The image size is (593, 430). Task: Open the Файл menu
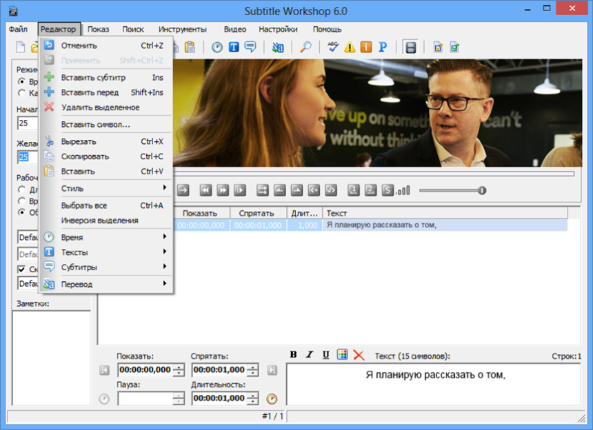(18, 29)
